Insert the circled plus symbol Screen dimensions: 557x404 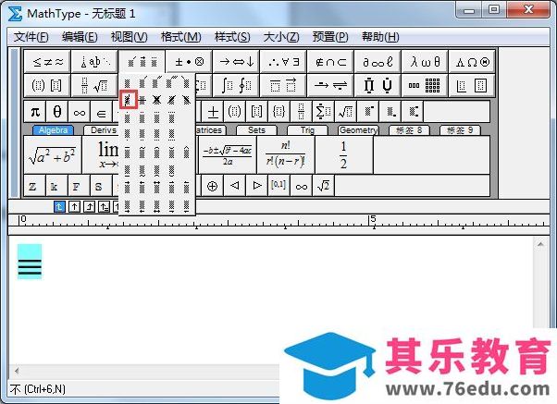pyautogui.click(x=212, y=186)
